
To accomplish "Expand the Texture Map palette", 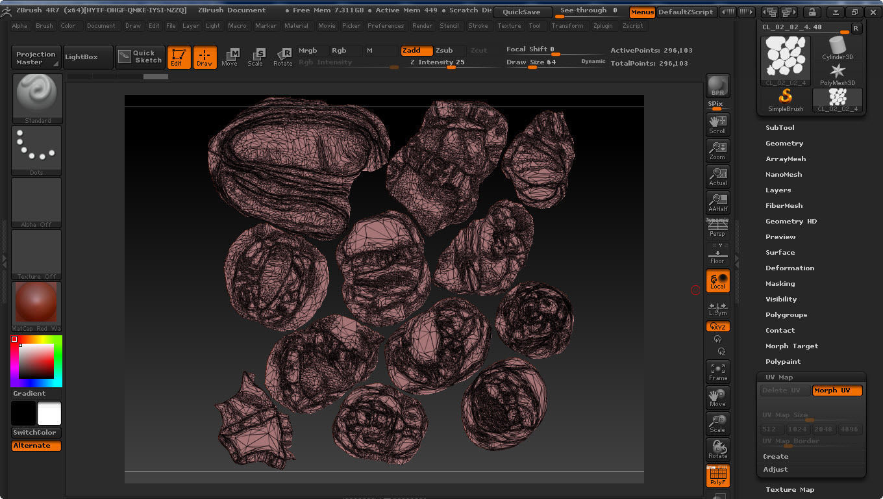I will (790, 490).
